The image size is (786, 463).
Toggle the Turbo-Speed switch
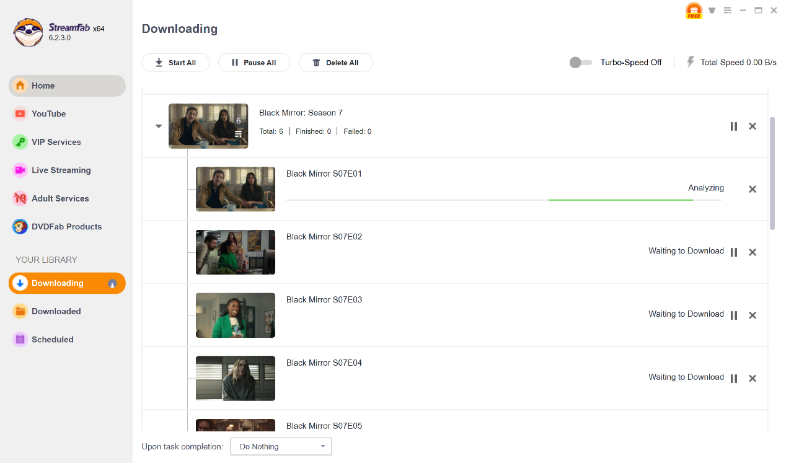click(580, 63)
